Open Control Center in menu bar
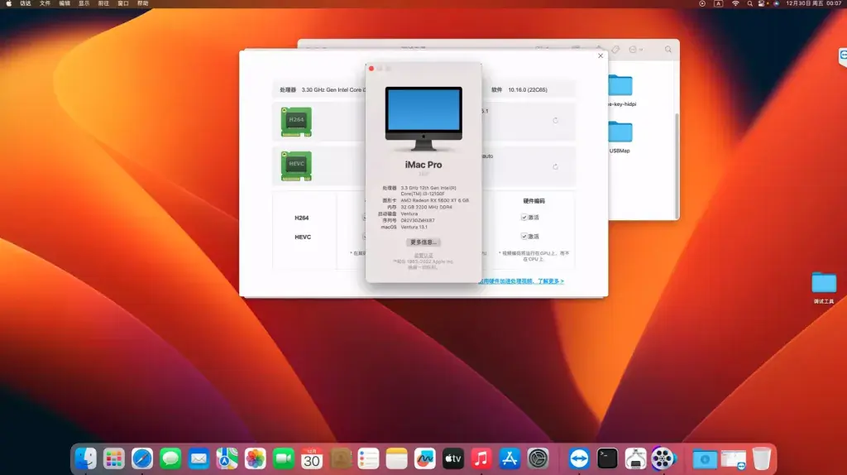The width and height of the screenshot is (847, 475). [x=761, y=3]
